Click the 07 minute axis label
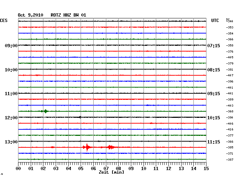 point(106,169)
